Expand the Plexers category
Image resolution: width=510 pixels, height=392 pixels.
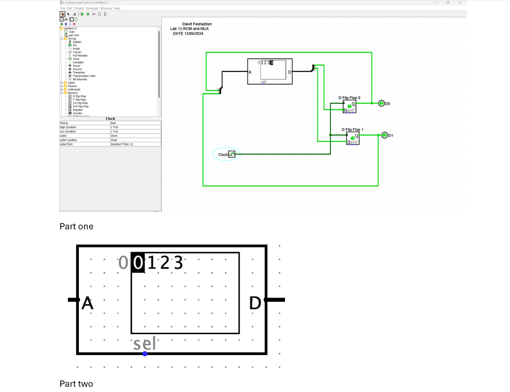(x=61, y=86)
